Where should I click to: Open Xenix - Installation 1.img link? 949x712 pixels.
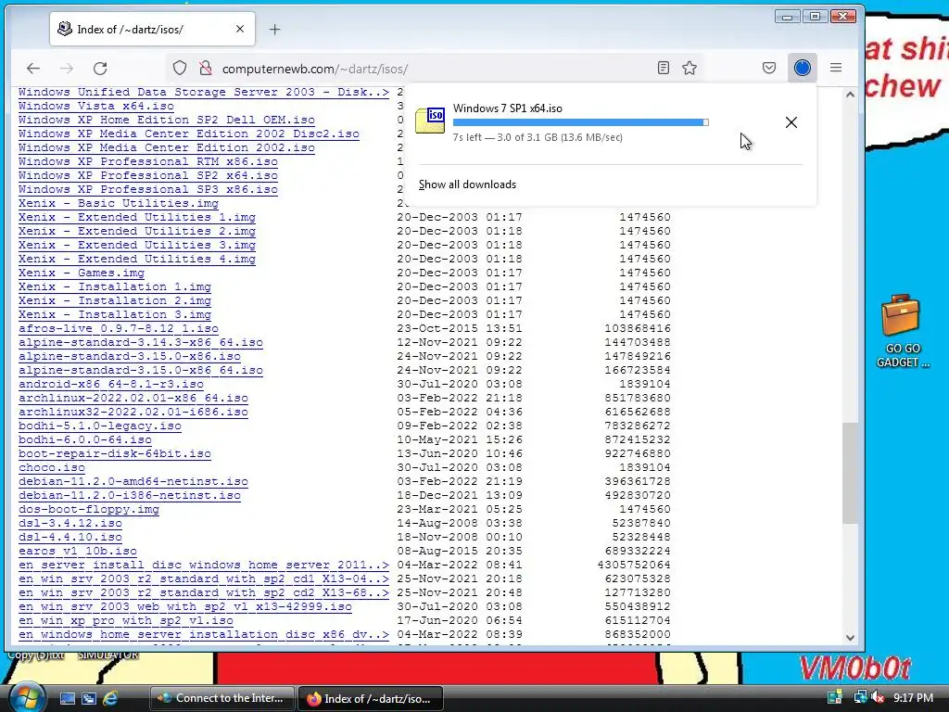coord(114,287)
